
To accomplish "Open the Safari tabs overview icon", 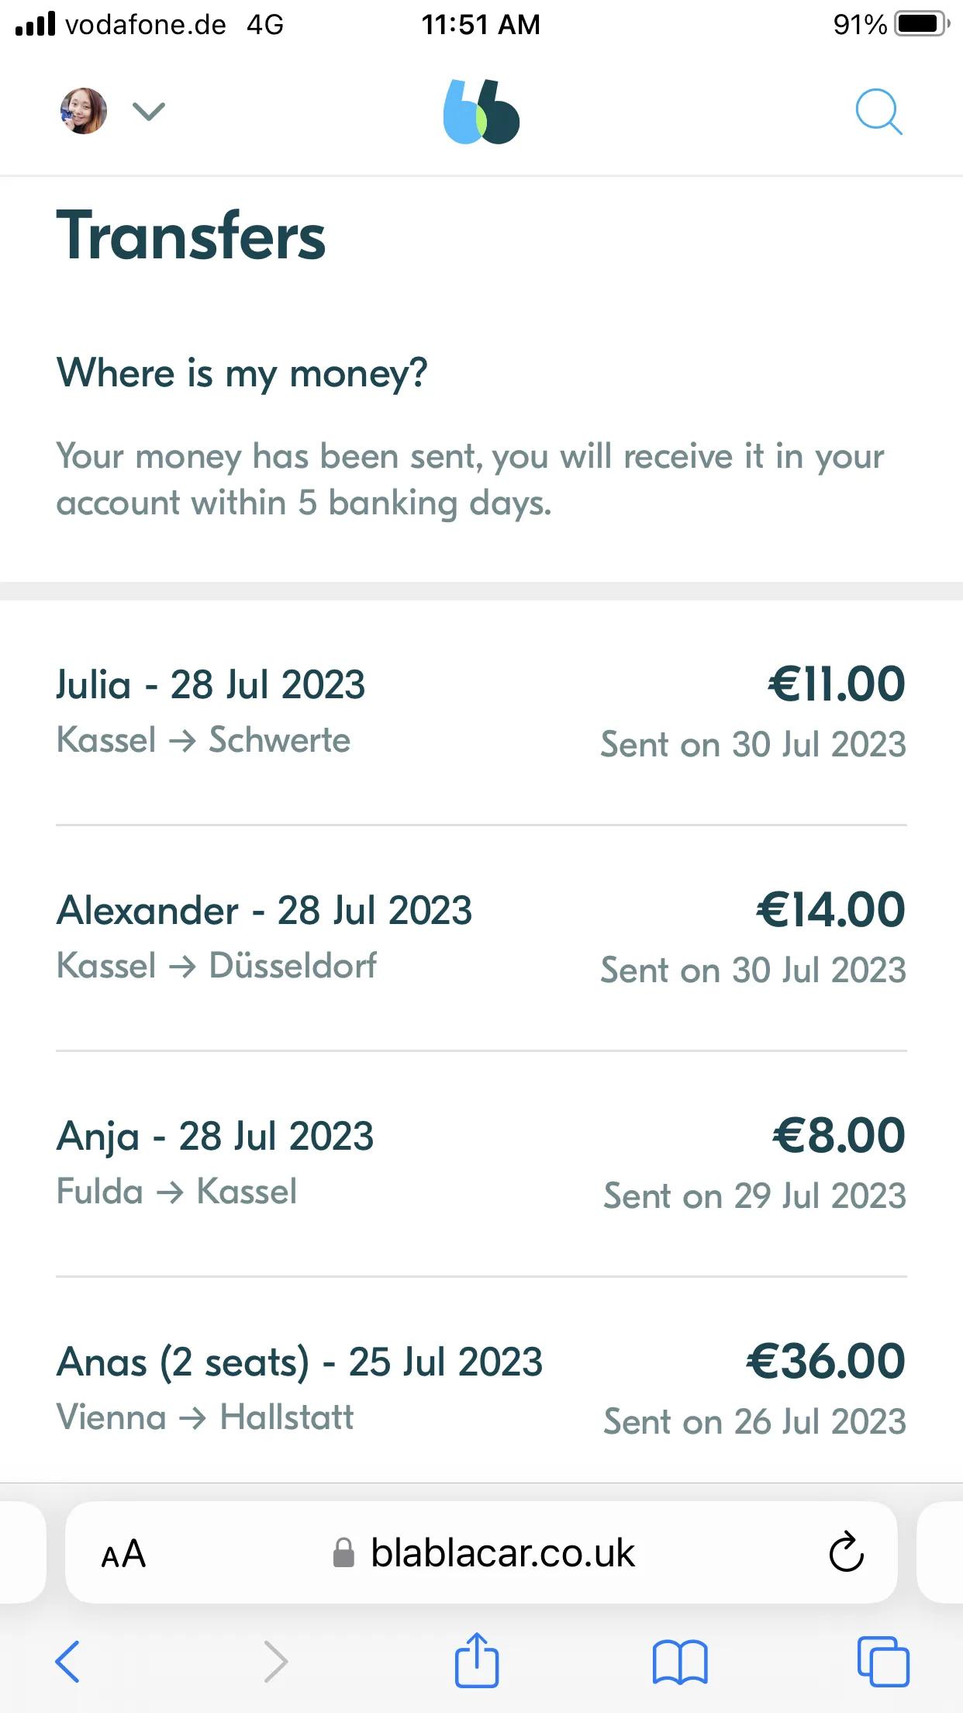I will point(883,1661).
